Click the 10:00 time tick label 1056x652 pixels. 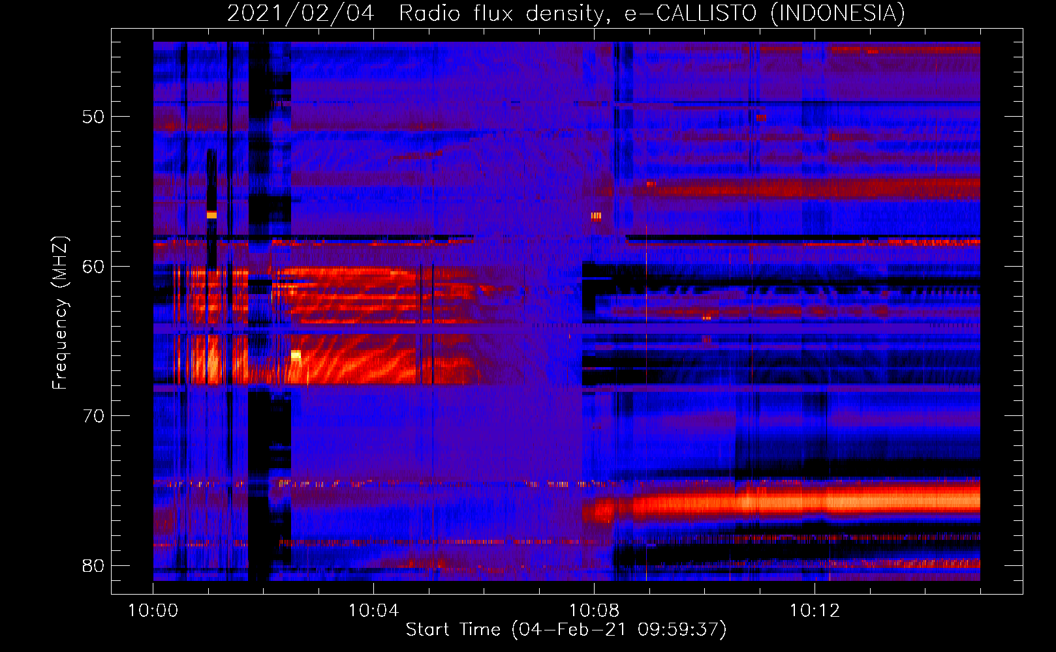[x=153, y=611]
